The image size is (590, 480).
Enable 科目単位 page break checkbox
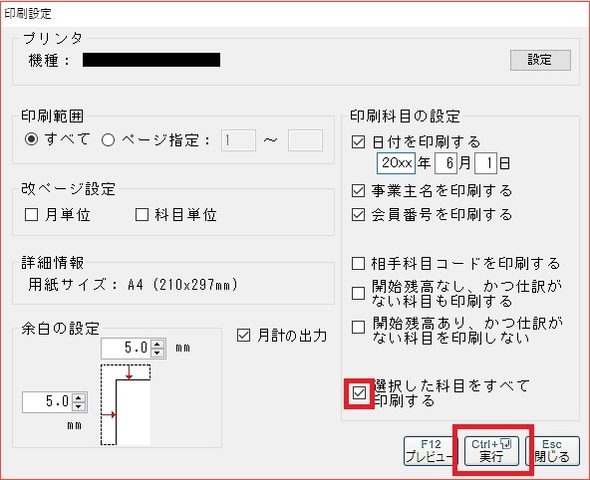click(x=142, y=215)
